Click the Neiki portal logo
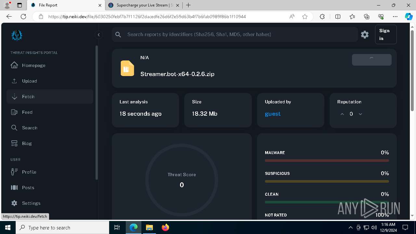The image size is (416, 234). click(x=17, y=35)
